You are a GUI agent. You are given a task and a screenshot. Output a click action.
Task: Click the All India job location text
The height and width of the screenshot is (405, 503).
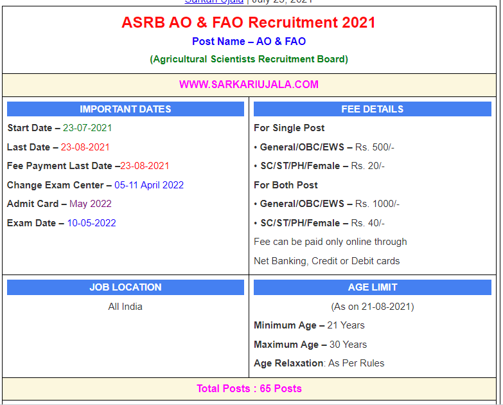pos(125,307)
